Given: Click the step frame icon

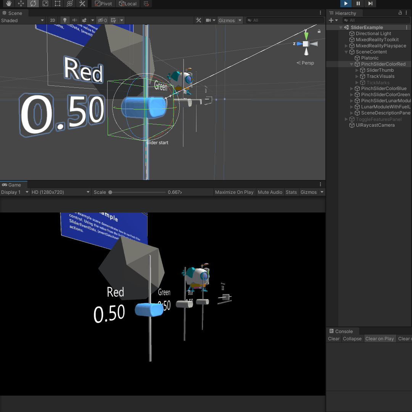Looking at the screenshot, I should pos(370,3).
